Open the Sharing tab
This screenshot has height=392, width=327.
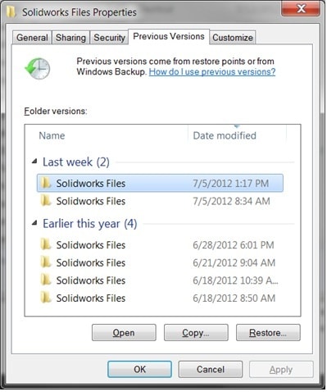pos(70,38)
